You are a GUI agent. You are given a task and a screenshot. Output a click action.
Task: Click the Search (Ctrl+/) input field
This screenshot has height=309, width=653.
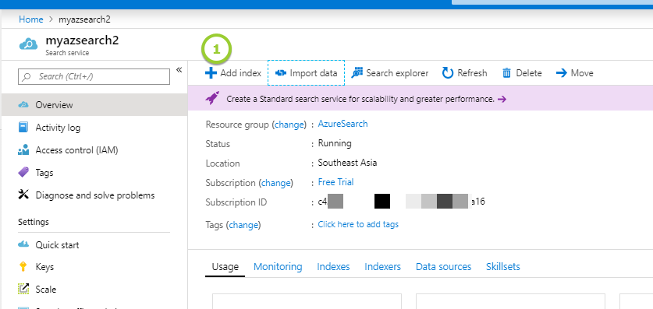[94, 76]
